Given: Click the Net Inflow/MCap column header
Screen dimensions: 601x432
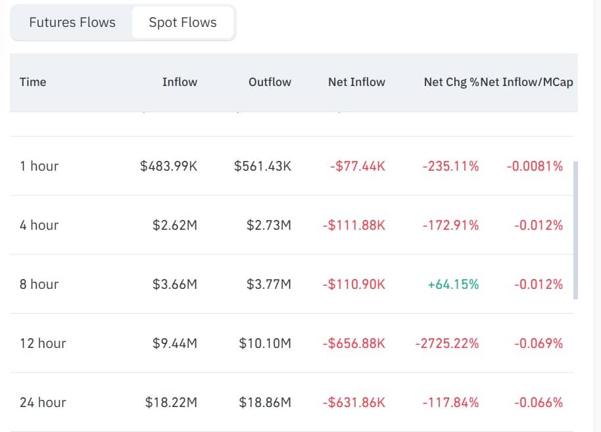Looking at the screenshot, I should coord(527,82).
